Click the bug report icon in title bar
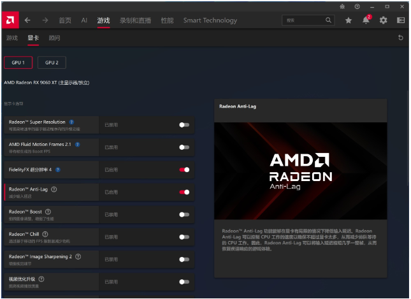 tap(342, 6)
